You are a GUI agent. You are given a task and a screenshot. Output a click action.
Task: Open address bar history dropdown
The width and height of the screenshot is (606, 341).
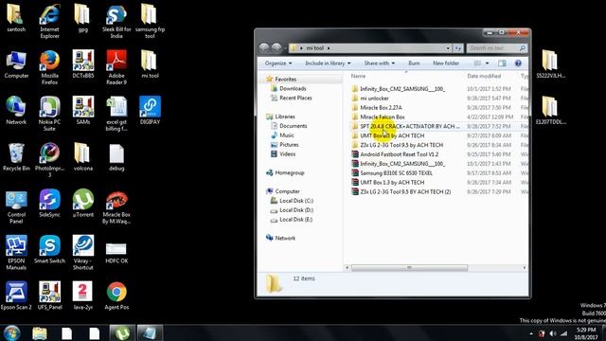point(448,48)
